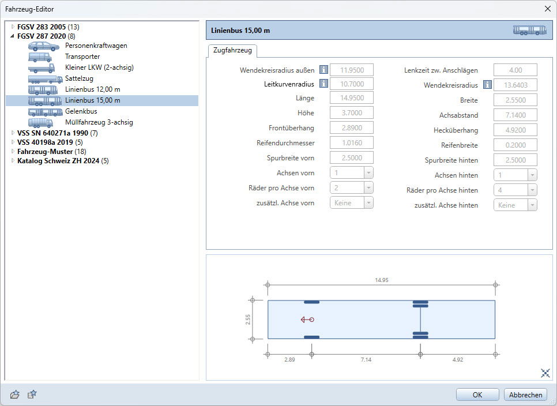Click the zoom-fit arrows icon in preview
This screenshot has height=406, width=557.
tap(545, 373)
